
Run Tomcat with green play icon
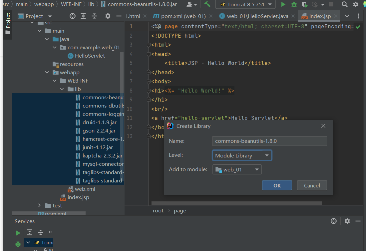(x=283, y=4)
